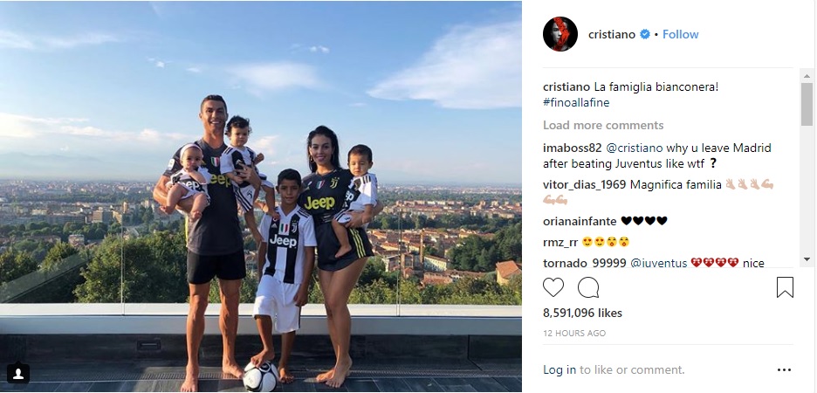
Task: Open the cristiano username in header
Action: (x=612, y=34)
